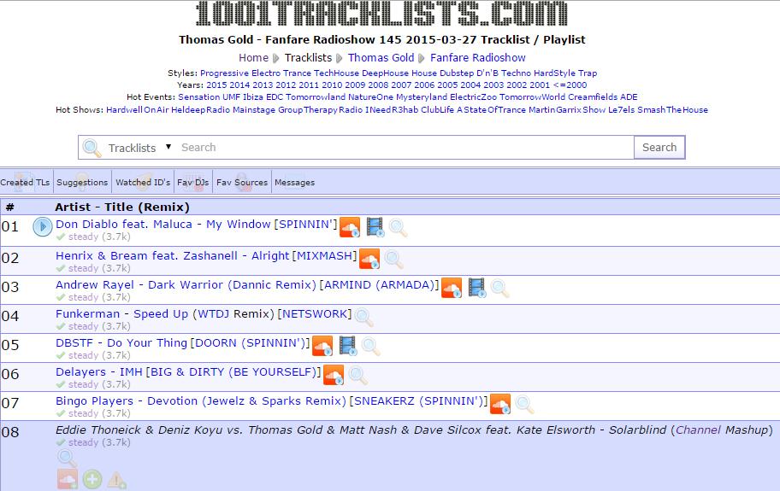Open the NETSWORK label link

click(315, 313)
